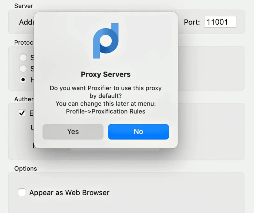Screen dimensions: 254x213
Task: Click the 'Profile->Proxification Rules' text
Action: pyautogui.click(x=106, y=111)
